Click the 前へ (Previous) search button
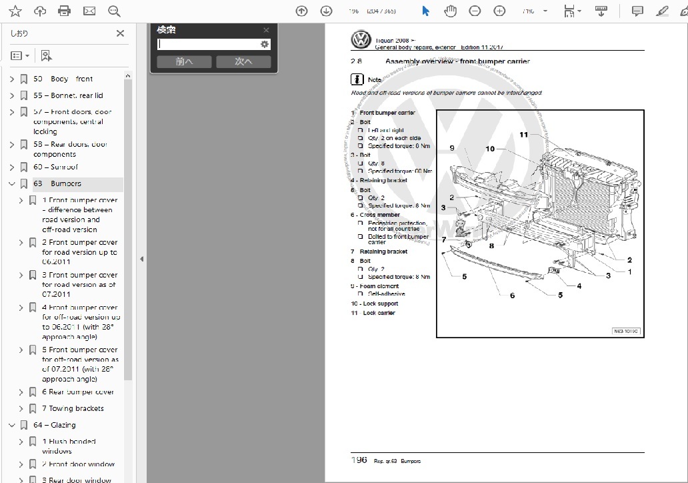This screenshot has width=688, height=483. tap(184, 61)
